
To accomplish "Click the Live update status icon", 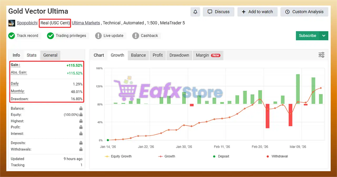I will pos(98,36).
